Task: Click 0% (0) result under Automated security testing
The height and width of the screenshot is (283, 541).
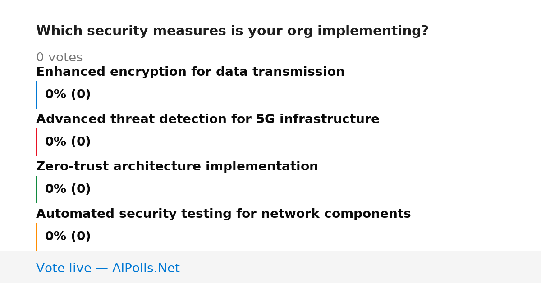Action: click(x=68, y=237)
